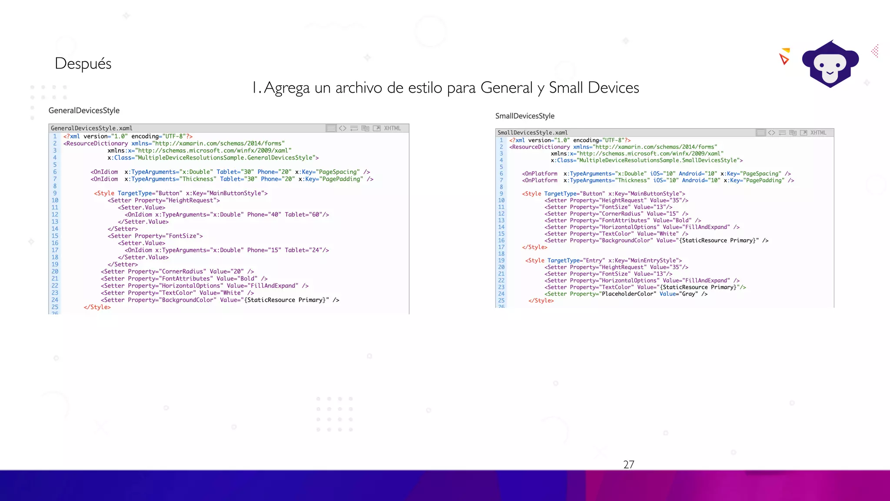Select SmallDevicesStyle.xaml file name tab
The height and width of the screenshot is (501, 890).
532,133
